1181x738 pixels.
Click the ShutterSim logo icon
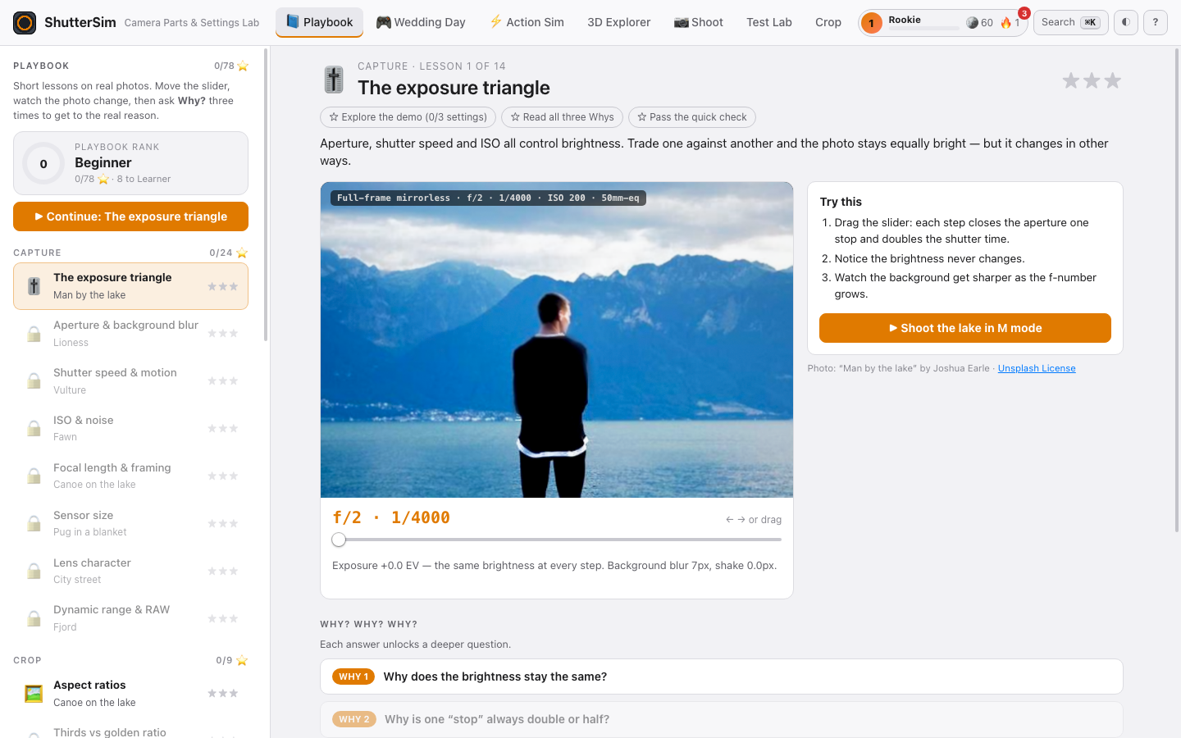pyautogui.click(x=25, y=23)
